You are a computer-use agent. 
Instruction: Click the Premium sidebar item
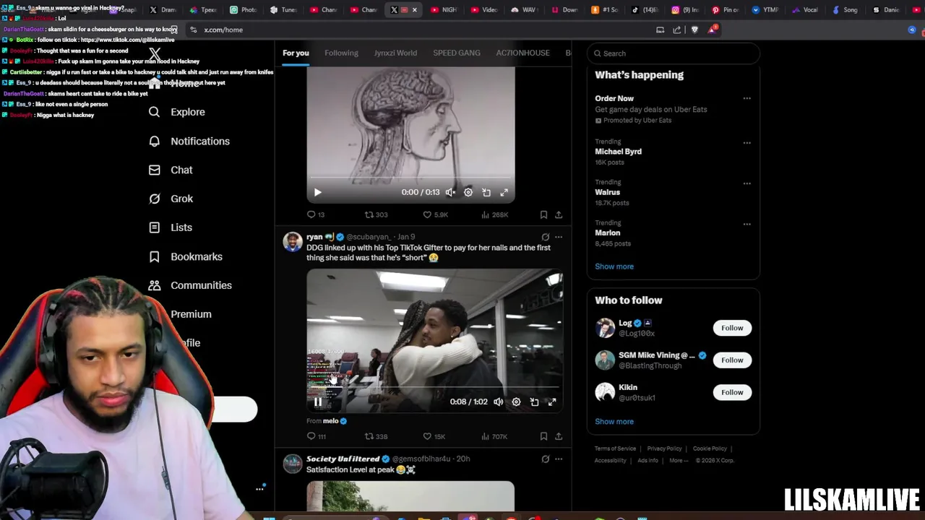coord(191,314)
